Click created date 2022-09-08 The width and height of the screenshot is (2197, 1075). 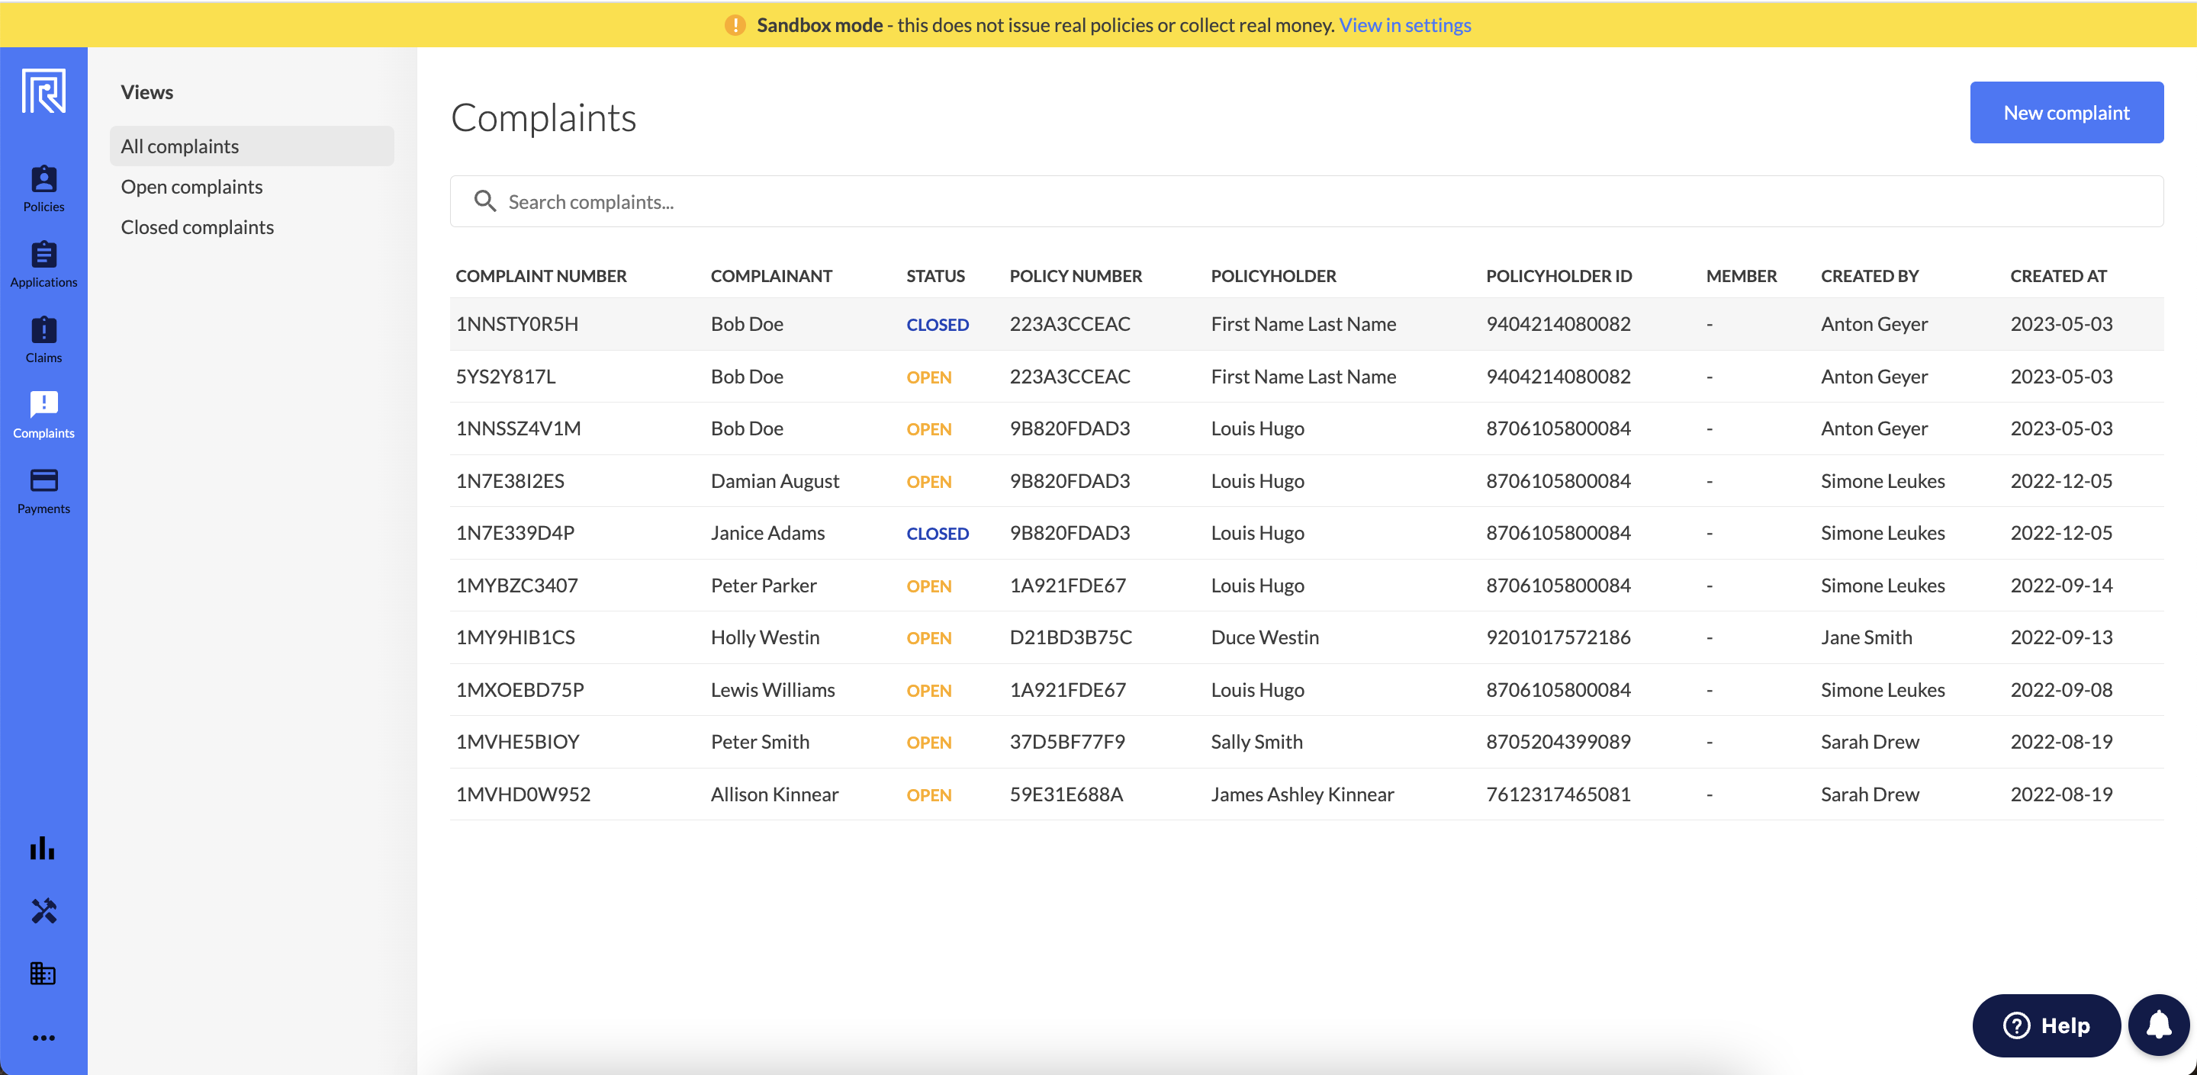tap(2060, 690)
